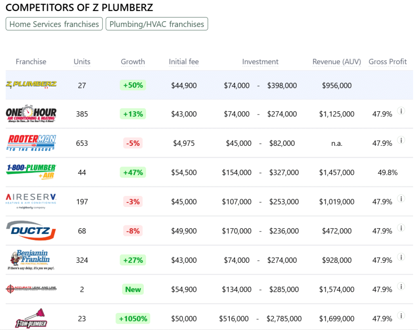The width and height of the screenshot is (418, 330).
Task: Click the Rooter Man logo
Action: (31, 143)
